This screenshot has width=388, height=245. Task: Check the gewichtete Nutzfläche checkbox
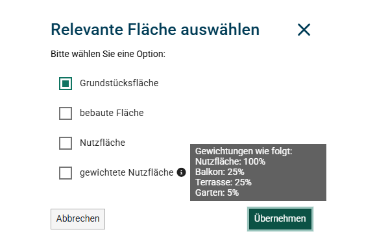(66, 173)
